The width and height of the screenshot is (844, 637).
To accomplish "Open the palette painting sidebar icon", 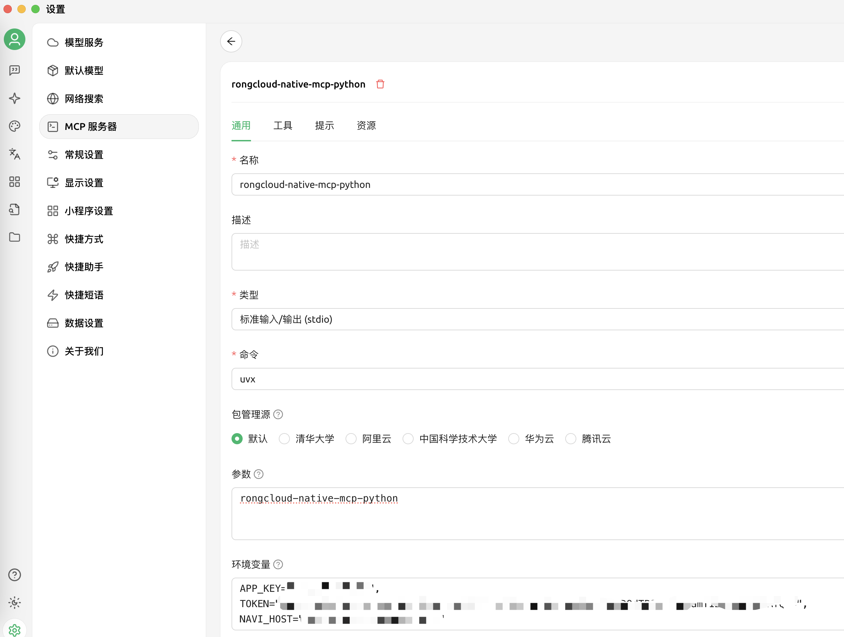I will pos(15,126).
